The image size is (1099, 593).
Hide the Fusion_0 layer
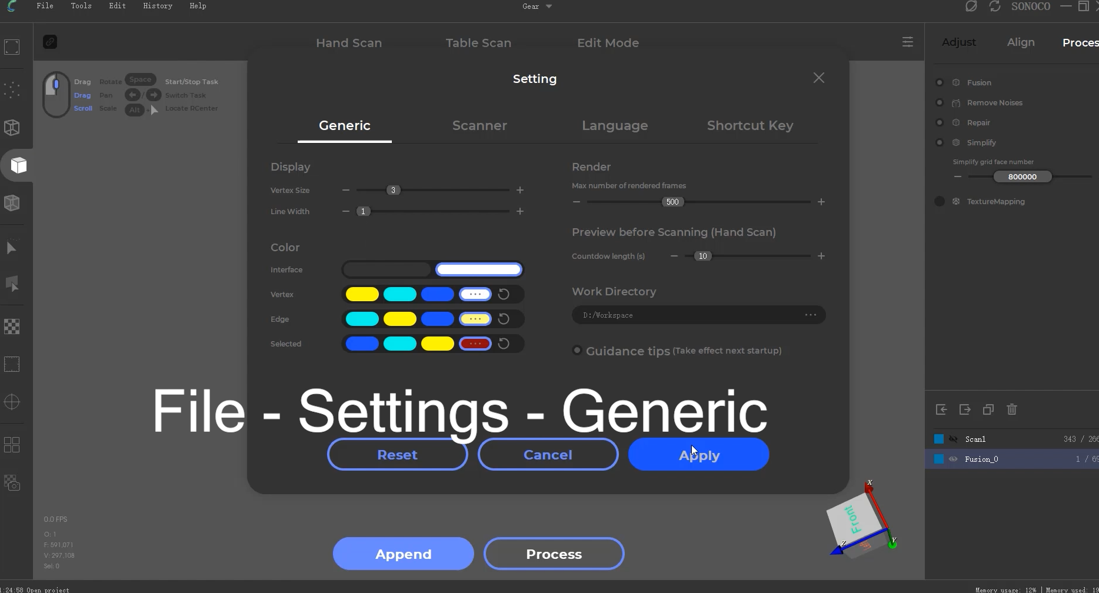[x=954, y=459]
